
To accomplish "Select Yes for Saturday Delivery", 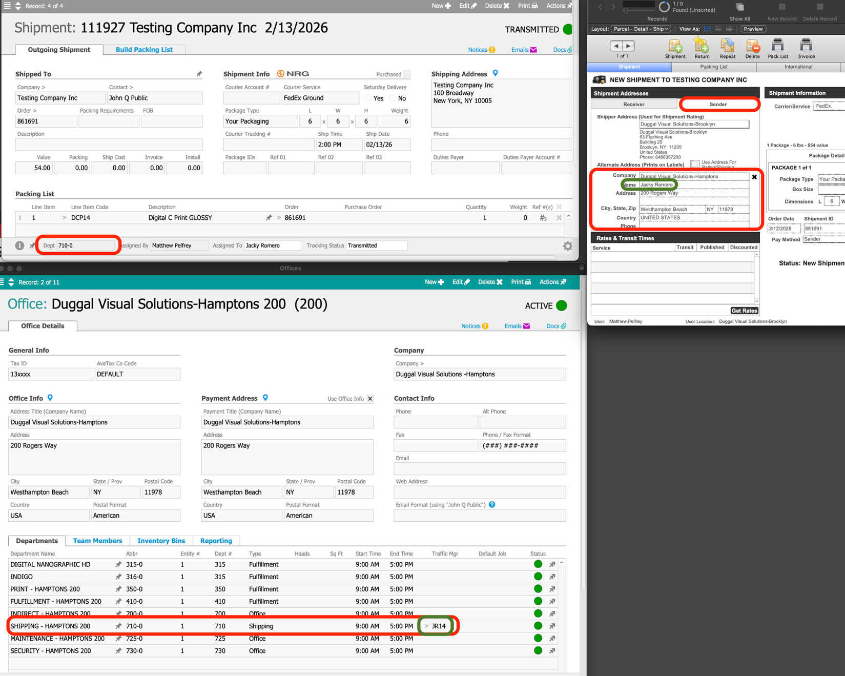I will tap(368, 98).
